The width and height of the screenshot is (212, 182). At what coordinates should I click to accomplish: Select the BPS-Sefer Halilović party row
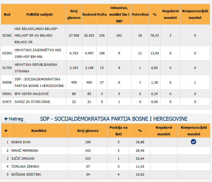(32, 94)
